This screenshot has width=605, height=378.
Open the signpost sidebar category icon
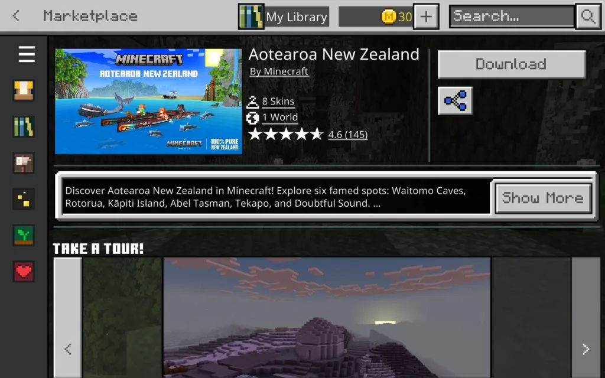click(24, 163)
